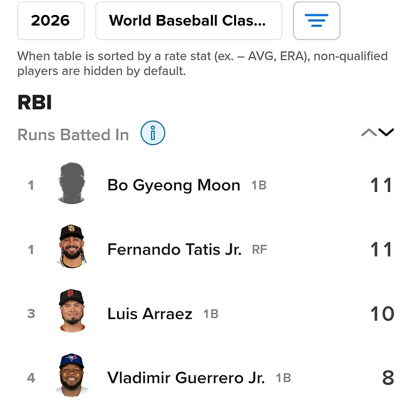Click Vladimir Guerrero Jr.'s headshot

coord(71,376)
